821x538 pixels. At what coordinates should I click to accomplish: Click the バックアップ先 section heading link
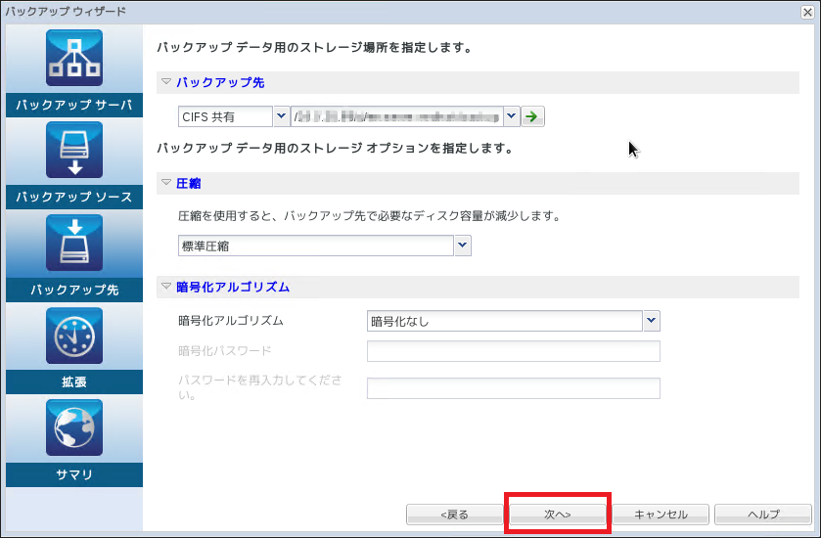[220, 82]
